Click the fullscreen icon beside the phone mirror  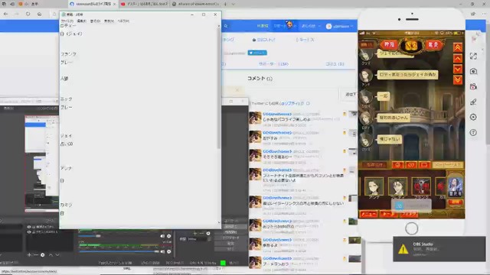tap(473, 56)
